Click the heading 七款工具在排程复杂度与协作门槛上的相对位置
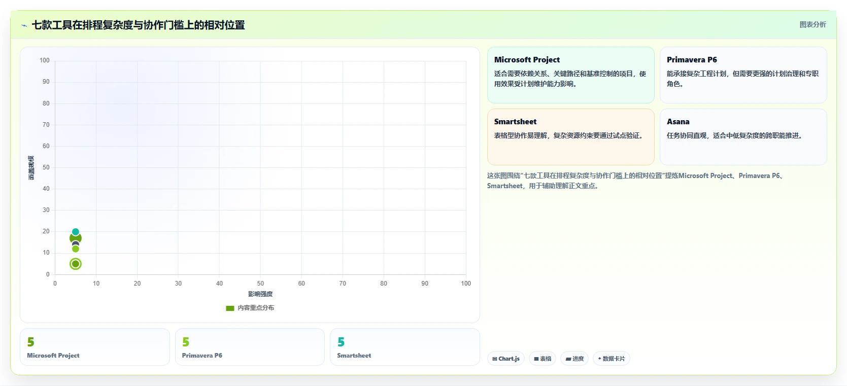Screen dimensions: 847x386 click(x=138, y=25)
